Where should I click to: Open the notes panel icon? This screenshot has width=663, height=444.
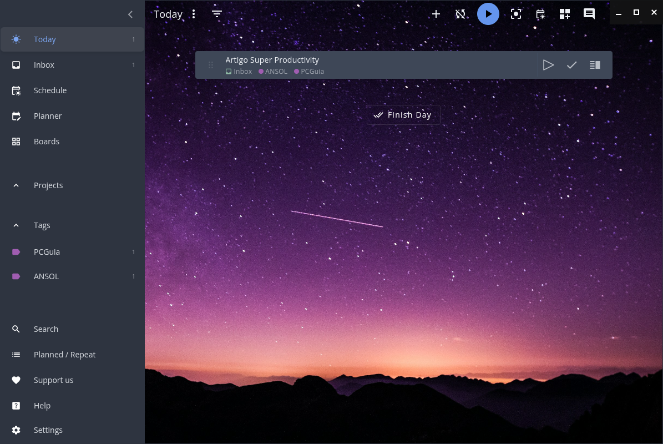point(589,14)
